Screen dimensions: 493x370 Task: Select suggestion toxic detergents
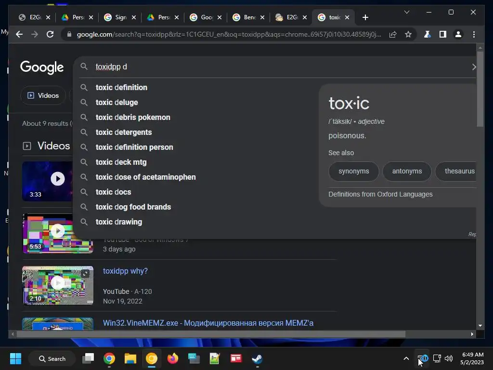pyautogui.click(x=124, y=132)
